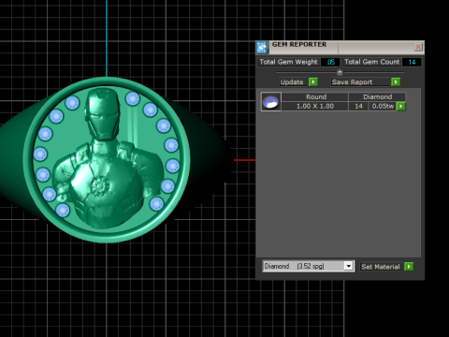Click the arc reactor on Iron Man's chest

[100, 186]
